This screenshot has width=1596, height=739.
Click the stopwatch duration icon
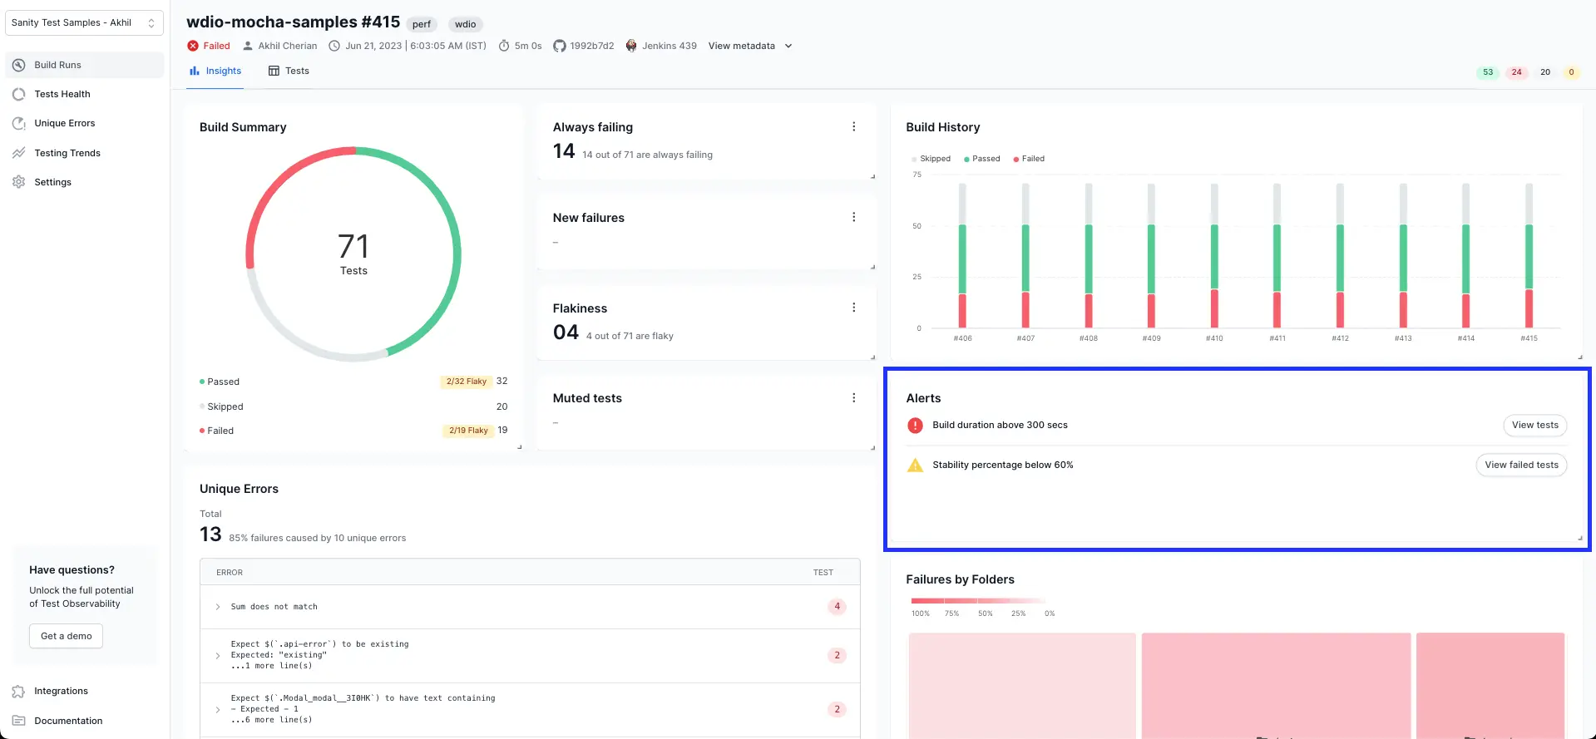(504, 46)
